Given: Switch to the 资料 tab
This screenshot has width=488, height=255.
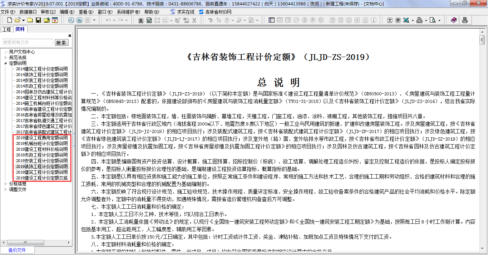Looking at the screenshot, I should [20, 29].
